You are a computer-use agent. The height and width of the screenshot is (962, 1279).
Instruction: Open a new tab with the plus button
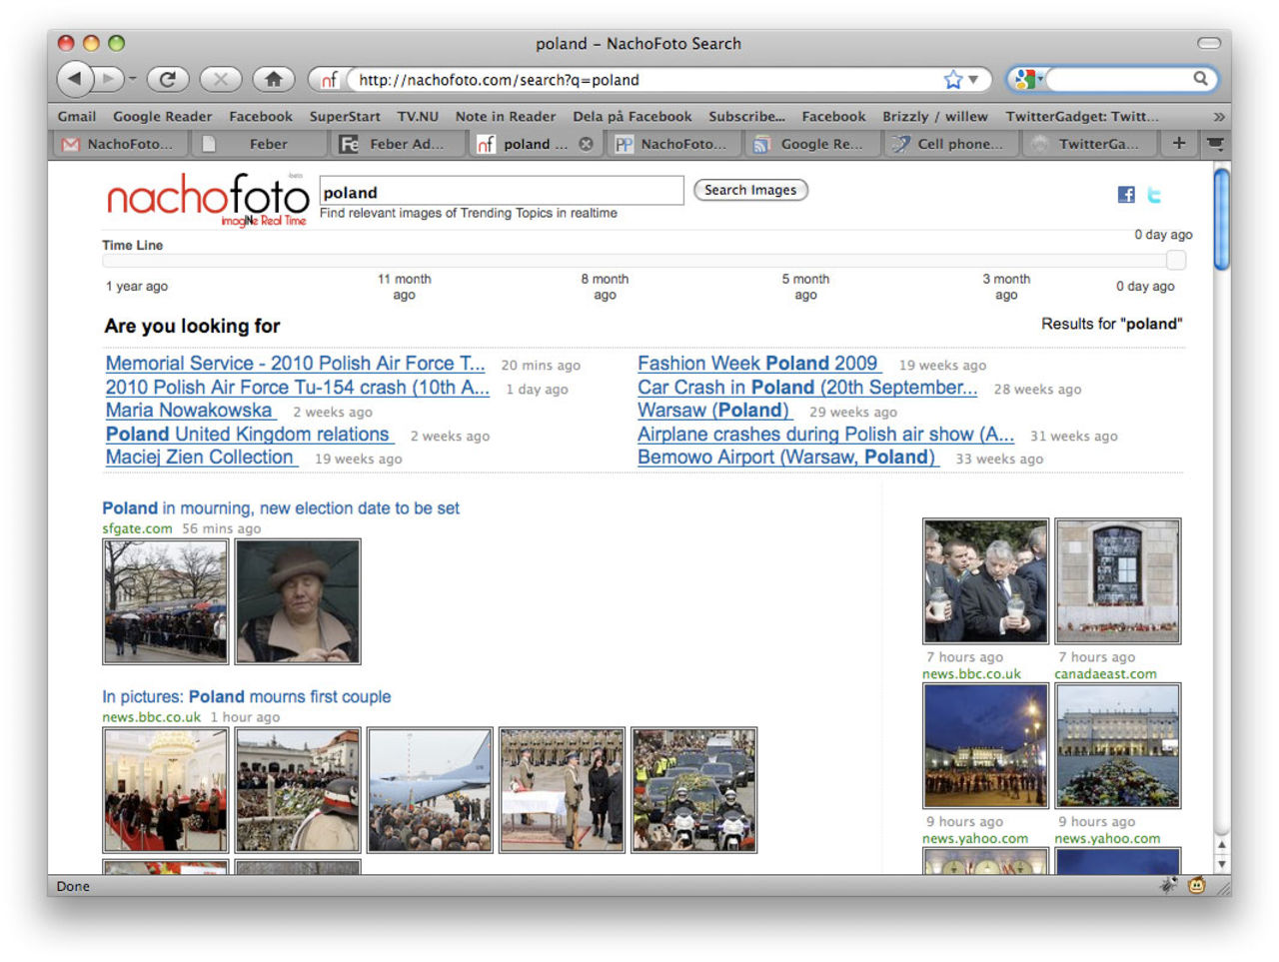pos(1179,144)
